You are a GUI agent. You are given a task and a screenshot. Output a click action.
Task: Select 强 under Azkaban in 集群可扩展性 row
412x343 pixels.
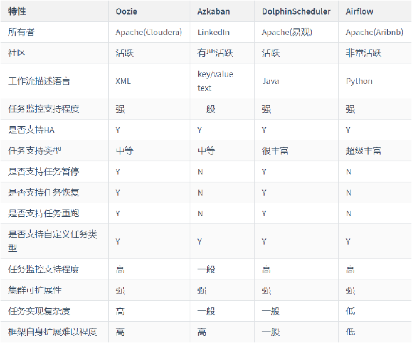click(202, 290)
